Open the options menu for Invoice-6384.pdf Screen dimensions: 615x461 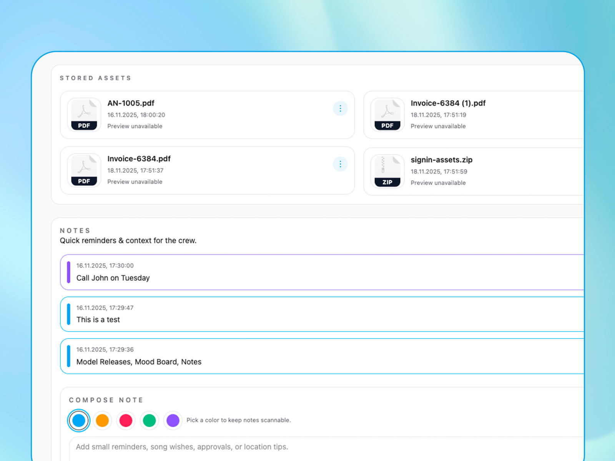coord(340,164)
